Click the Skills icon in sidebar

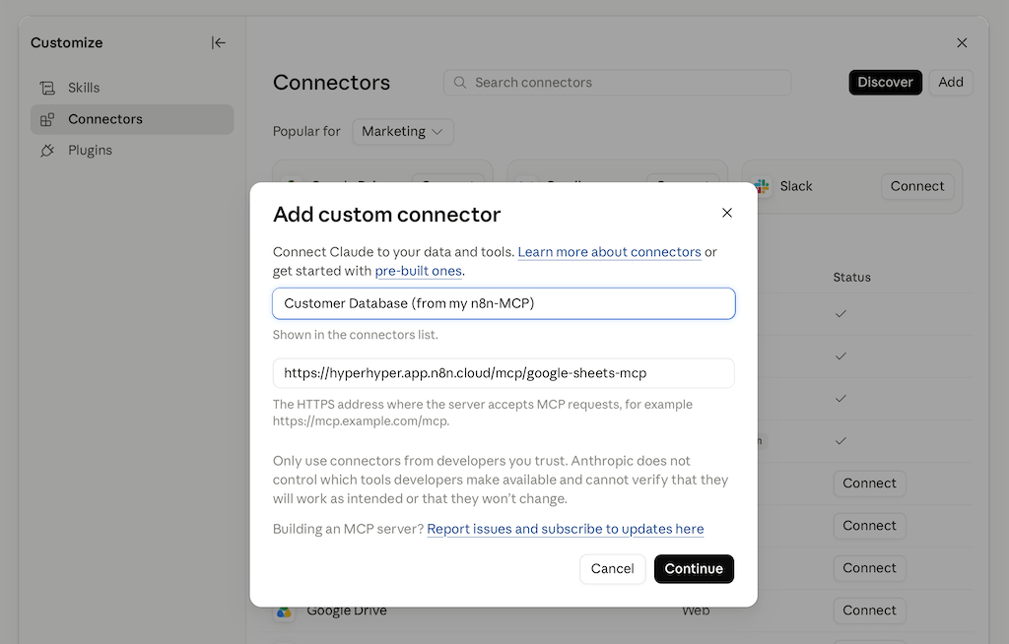(x=47, y=89)
